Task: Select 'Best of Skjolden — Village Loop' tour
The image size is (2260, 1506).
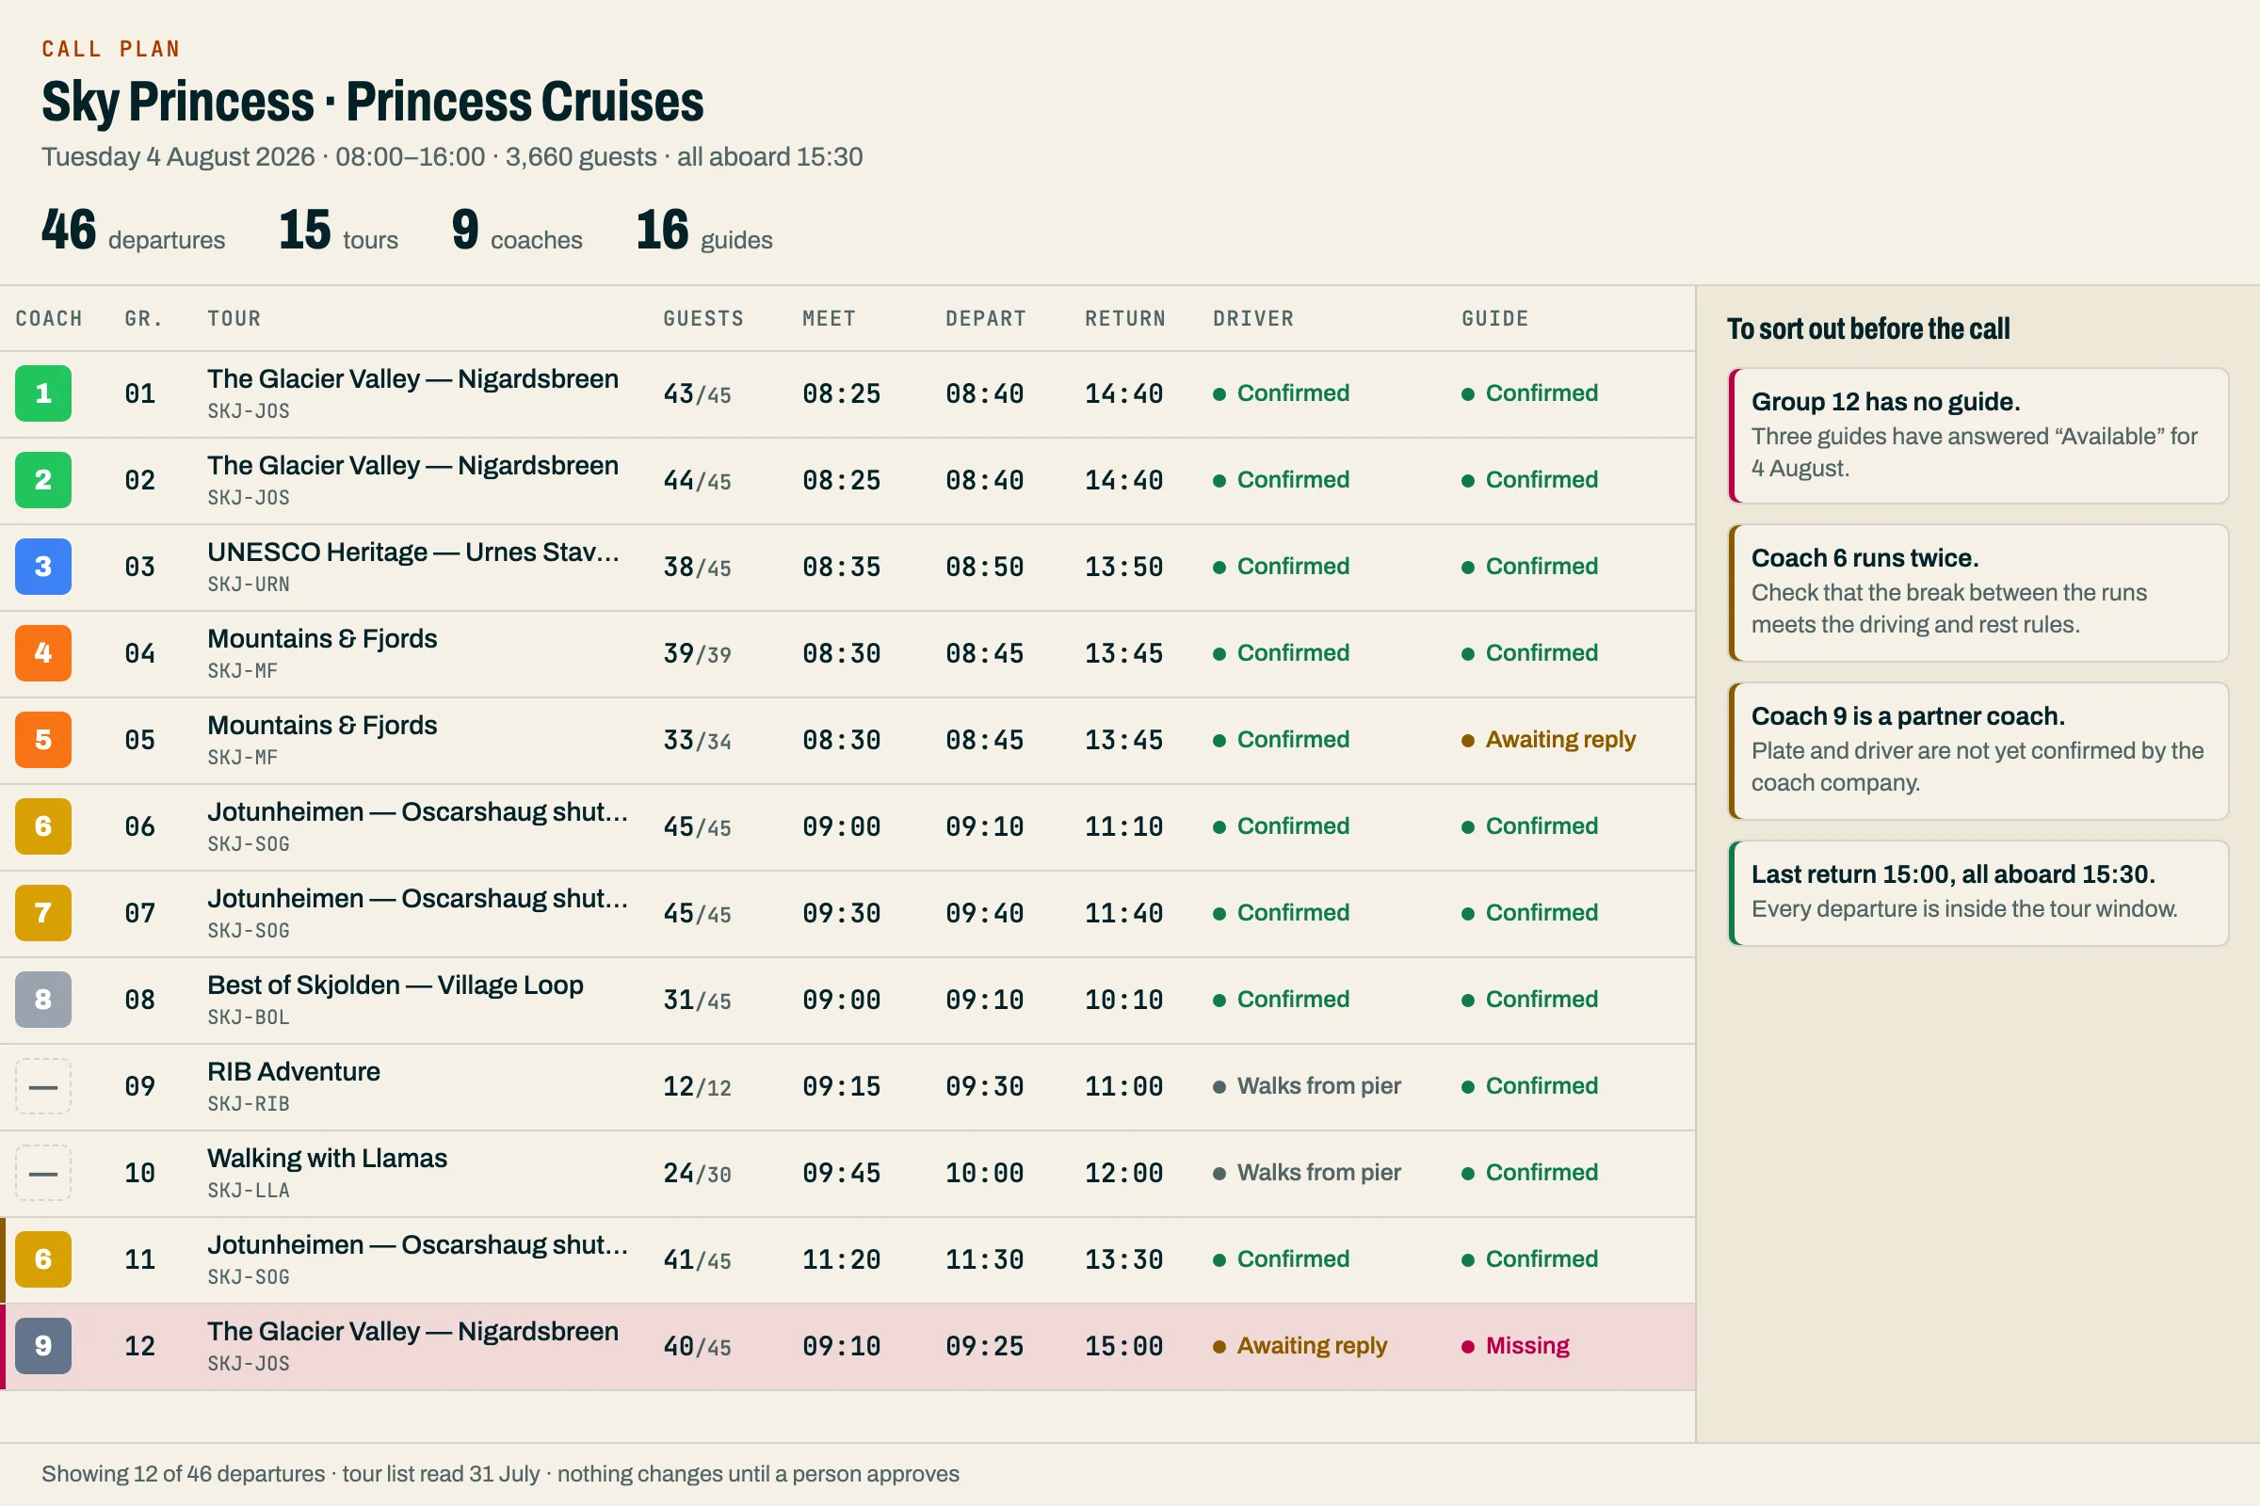Action: pyautogui.click(x=395, y=985)
